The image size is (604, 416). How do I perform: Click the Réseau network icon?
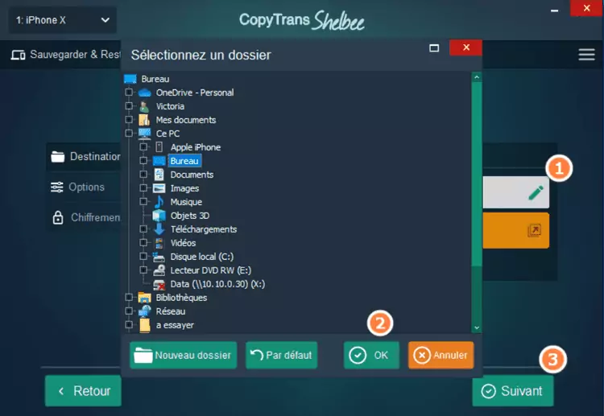coord(145,311)
